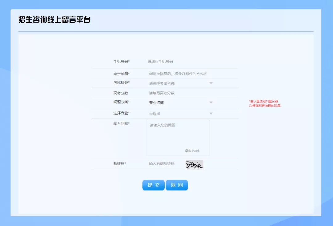Viewport: 333px width, 226px height.
Task: Click the 高考分数 input field
Action: 179,93
